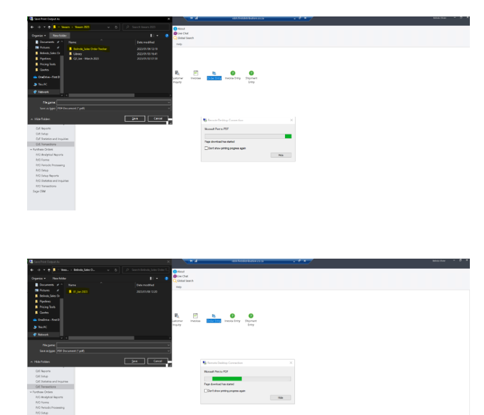Click Global Search in bottom screenshot ribbon

pyautogui.click(x=183, y=280)
